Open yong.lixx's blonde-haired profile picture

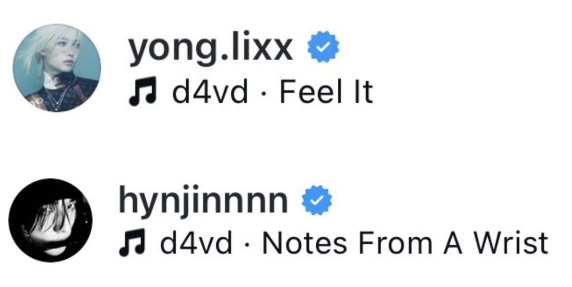[57, 68]
